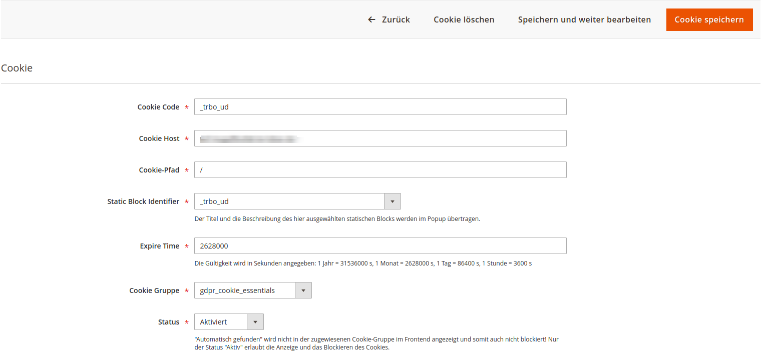The image size is (771, 364).
Task: Focus the Cookie Code input field
Action: (380, 107)
